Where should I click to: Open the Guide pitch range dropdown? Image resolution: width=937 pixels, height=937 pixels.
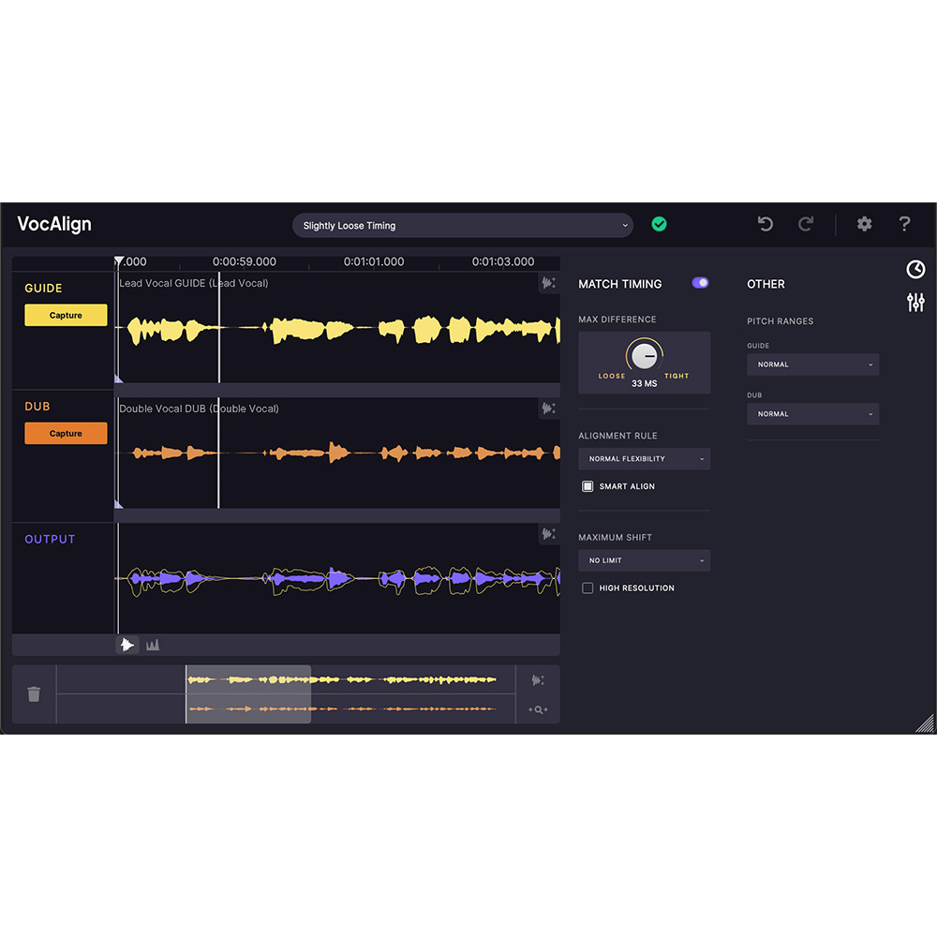coord(812,364)
